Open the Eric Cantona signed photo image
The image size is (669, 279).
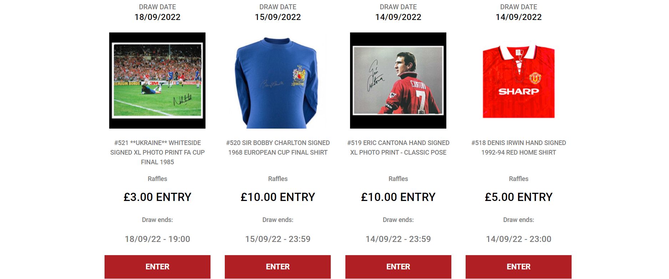(x=398, y=81)
